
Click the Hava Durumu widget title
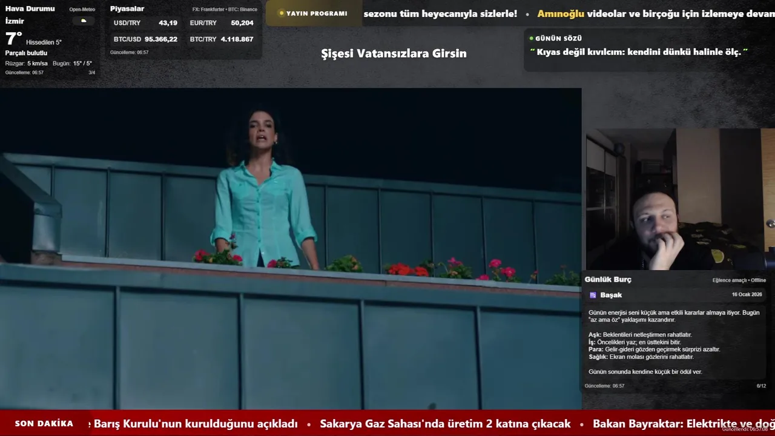tap(30, 8)
